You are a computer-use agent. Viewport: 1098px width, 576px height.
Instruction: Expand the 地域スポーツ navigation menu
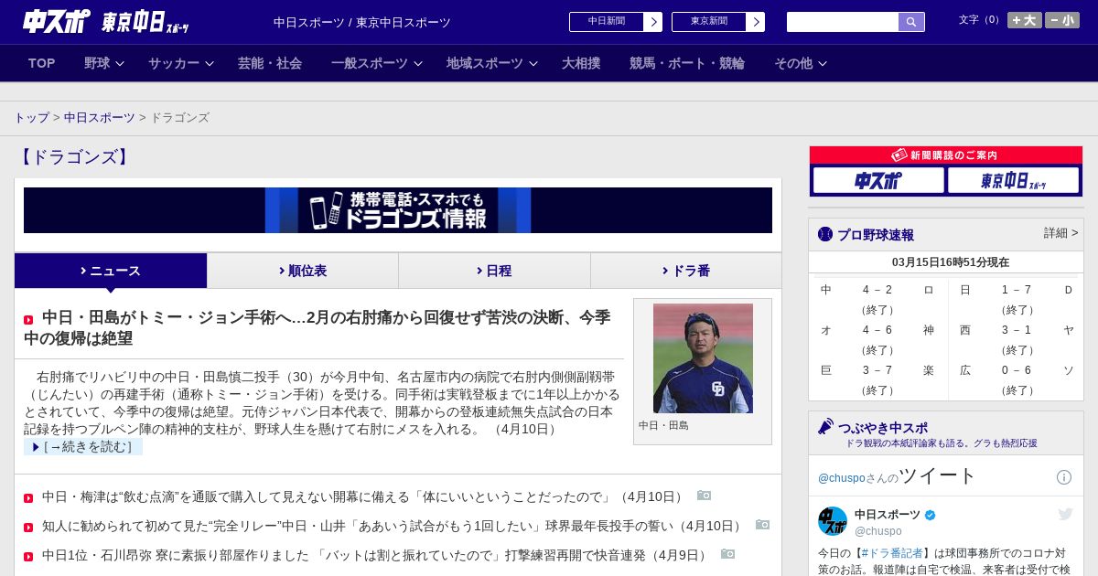coord(491,63)
